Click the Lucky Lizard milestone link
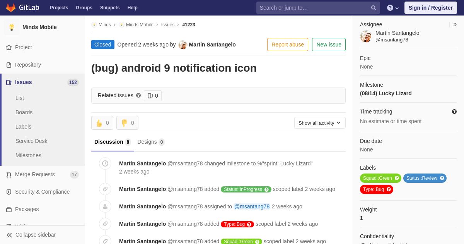The width and height of the screenshot is (464, 244). click(x=386, y=93)
